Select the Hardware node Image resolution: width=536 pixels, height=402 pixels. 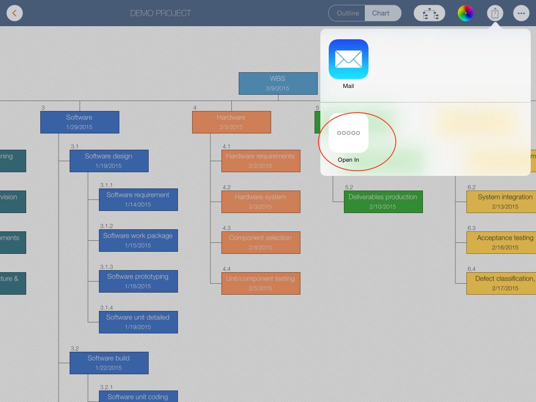pyautogui.click(x=231, y=122)
